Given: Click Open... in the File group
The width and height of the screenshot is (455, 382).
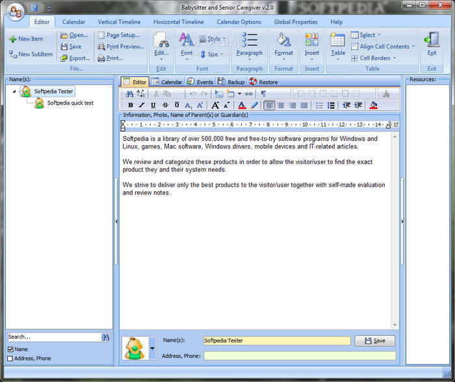Looking at the screenshot, I should tap(74, 35).
